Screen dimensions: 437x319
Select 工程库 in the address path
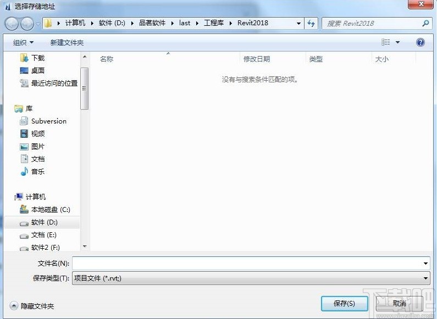214,23
